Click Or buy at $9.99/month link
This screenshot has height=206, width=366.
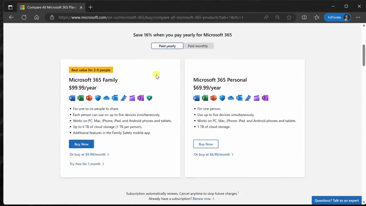tap(89, 154)
